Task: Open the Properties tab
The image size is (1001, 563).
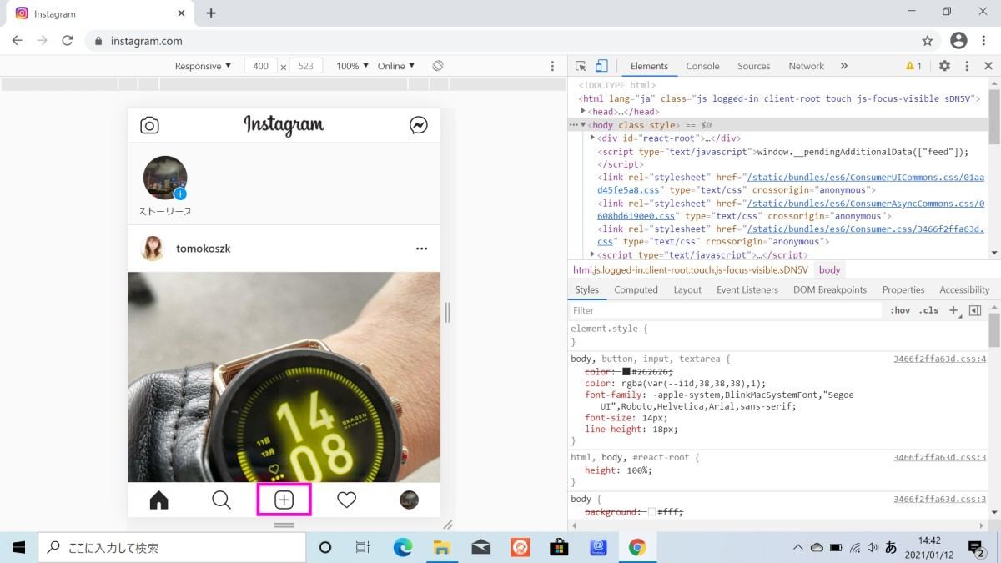Action: (x=903, y=289)
